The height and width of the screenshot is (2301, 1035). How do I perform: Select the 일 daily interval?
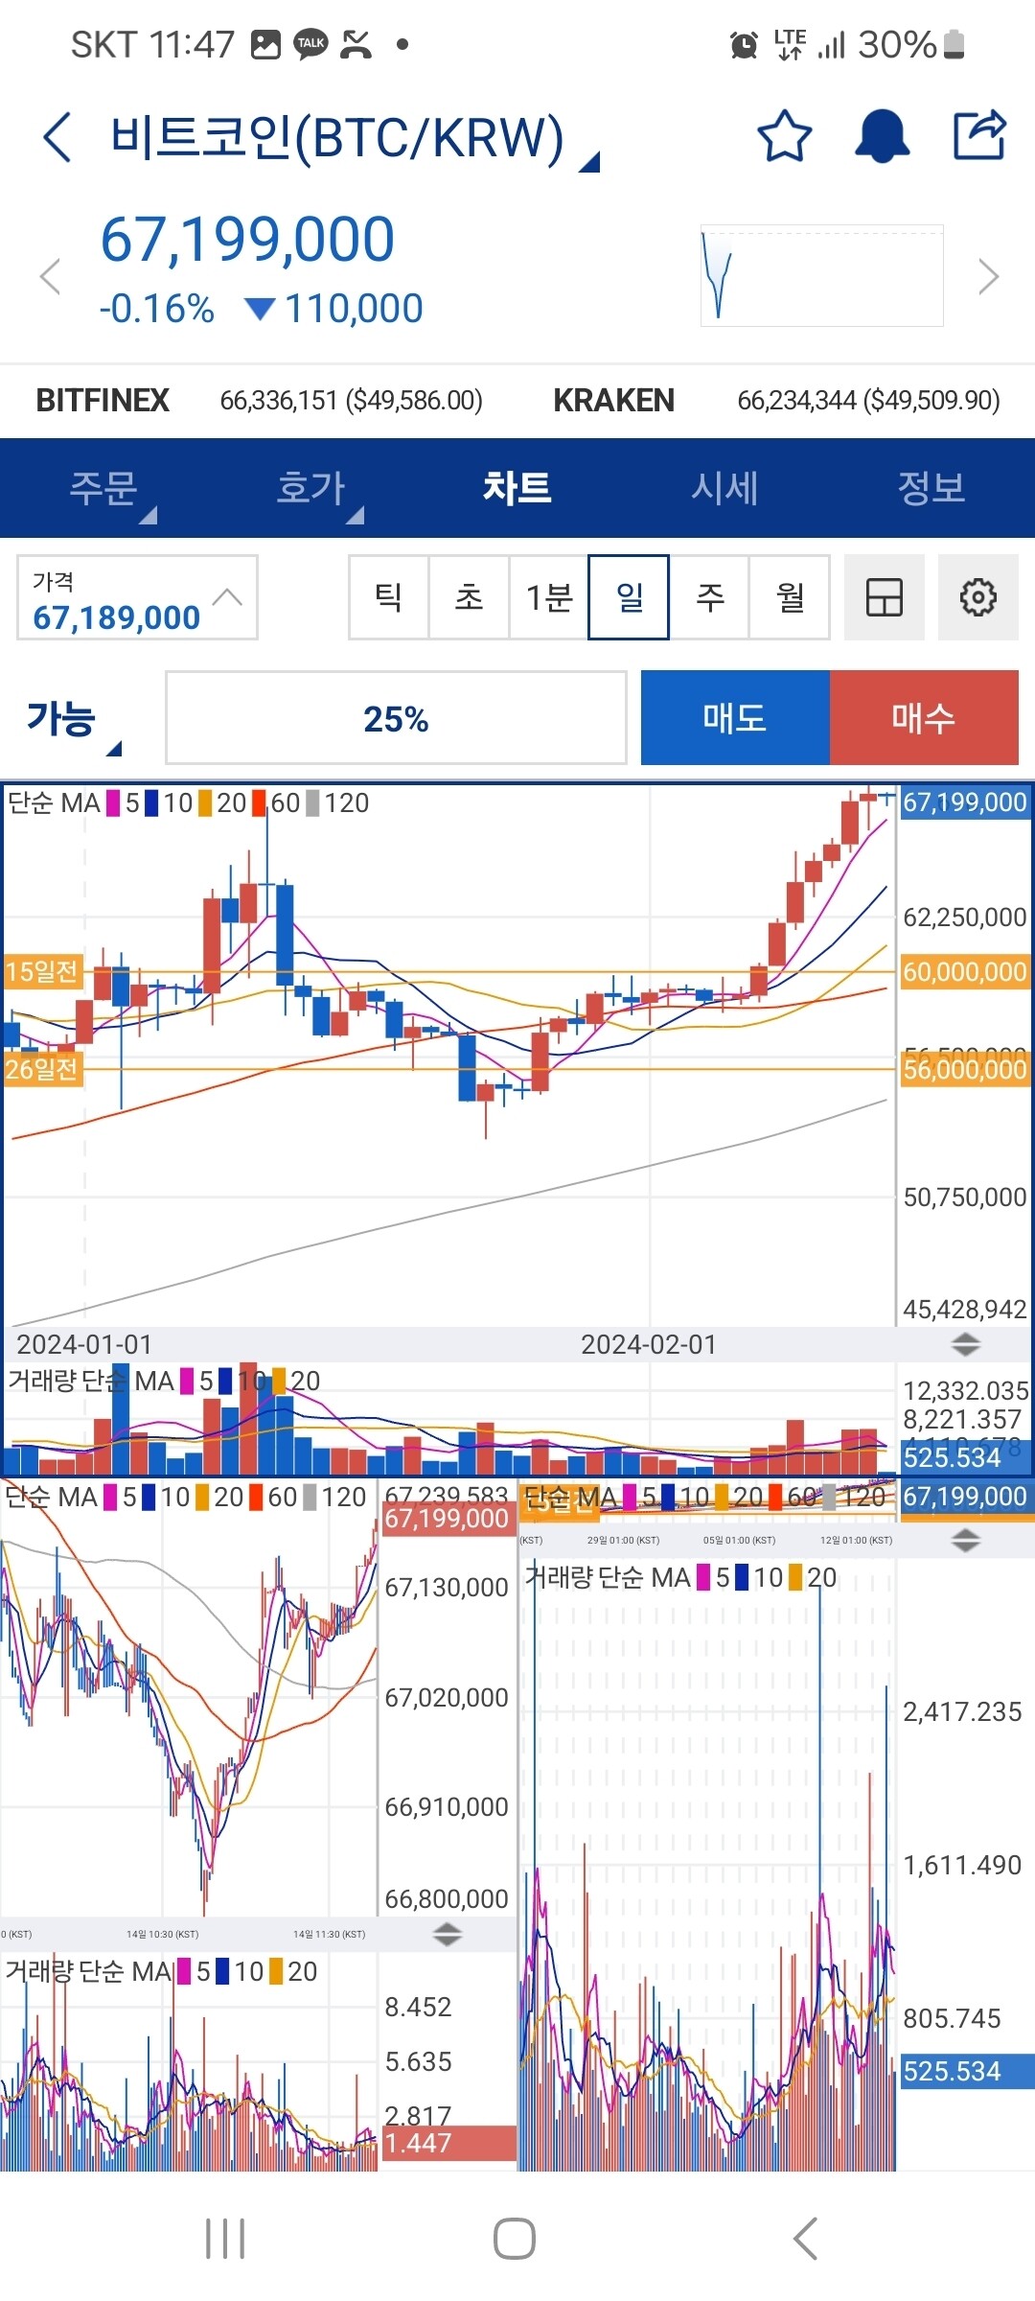(629, 597)
